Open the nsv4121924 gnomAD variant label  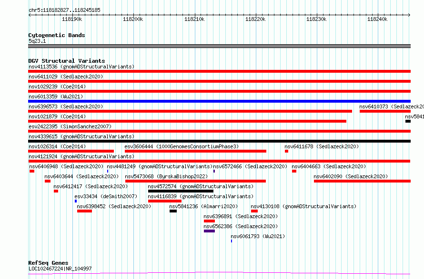[81, 156]
